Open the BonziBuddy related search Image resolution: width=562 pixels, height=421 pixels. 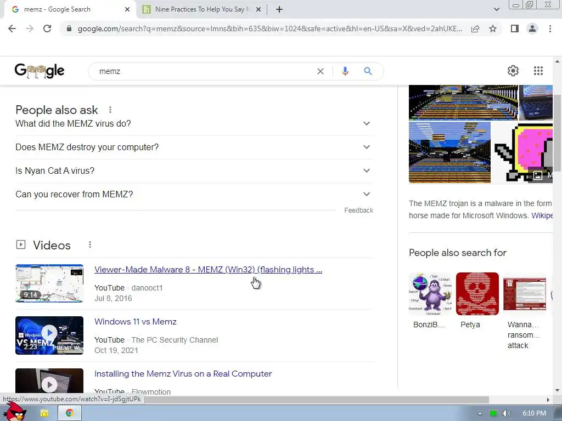[430, 300]
